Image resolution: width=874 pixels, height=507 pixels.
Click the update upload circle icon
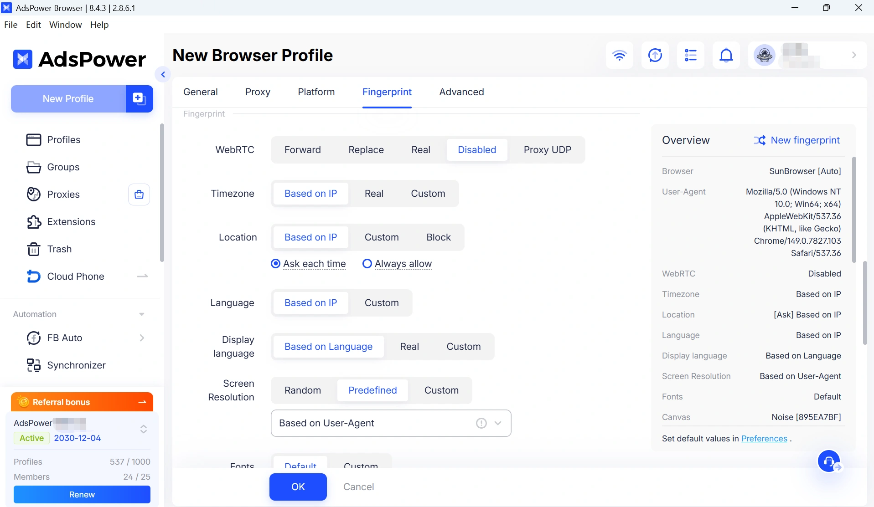coord(655,55)
